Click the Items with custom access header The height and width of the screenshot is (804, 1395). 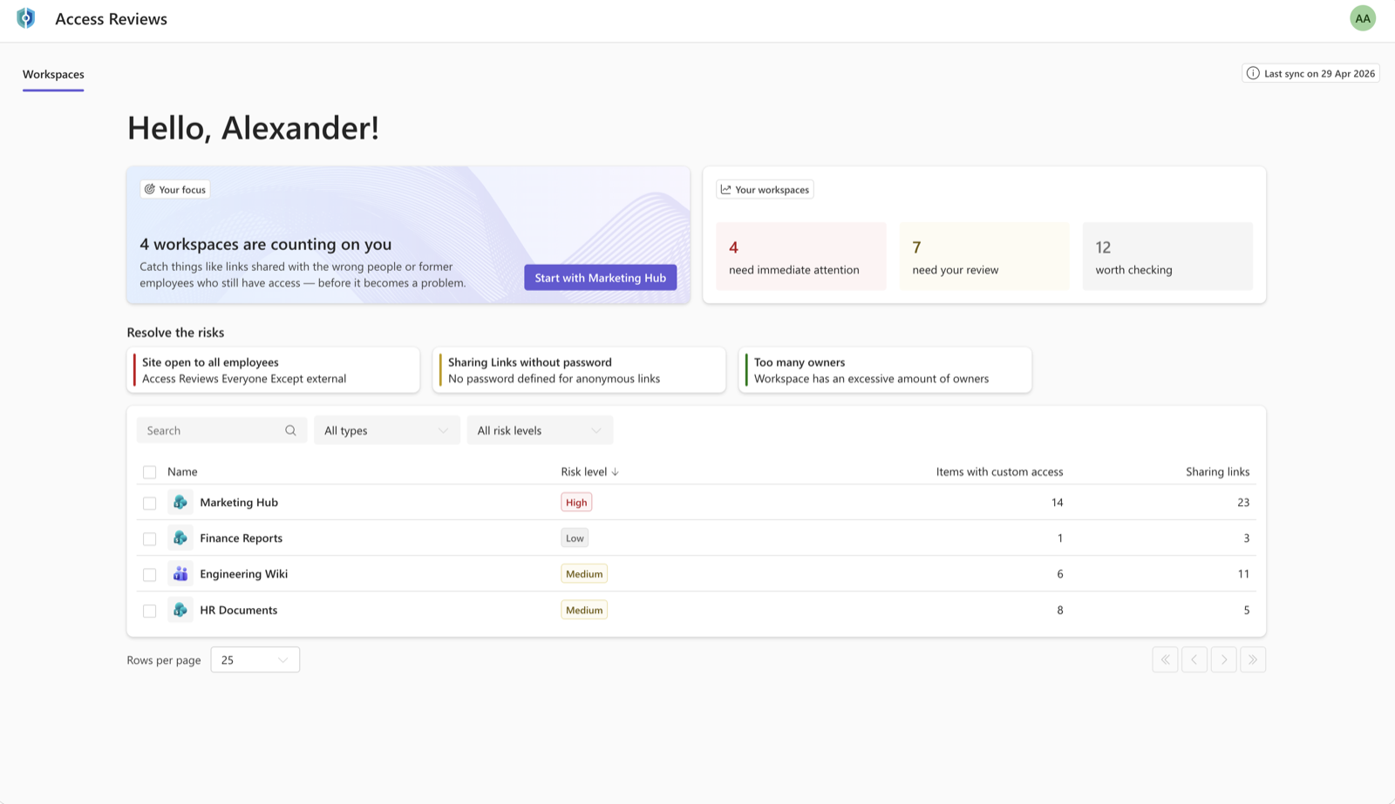pos(1000,472)
